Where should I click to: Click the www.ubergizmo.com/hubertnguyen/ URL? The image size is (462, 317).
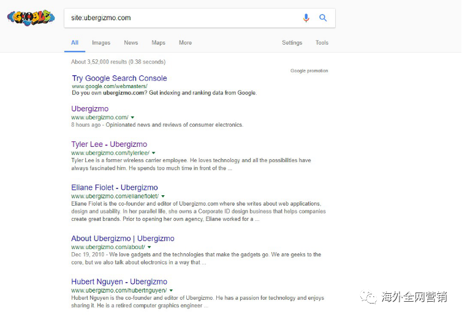[119, 291]
